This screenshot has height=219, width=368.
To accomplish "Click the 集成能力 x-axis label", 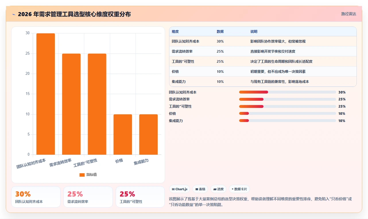I will (141, 162).
